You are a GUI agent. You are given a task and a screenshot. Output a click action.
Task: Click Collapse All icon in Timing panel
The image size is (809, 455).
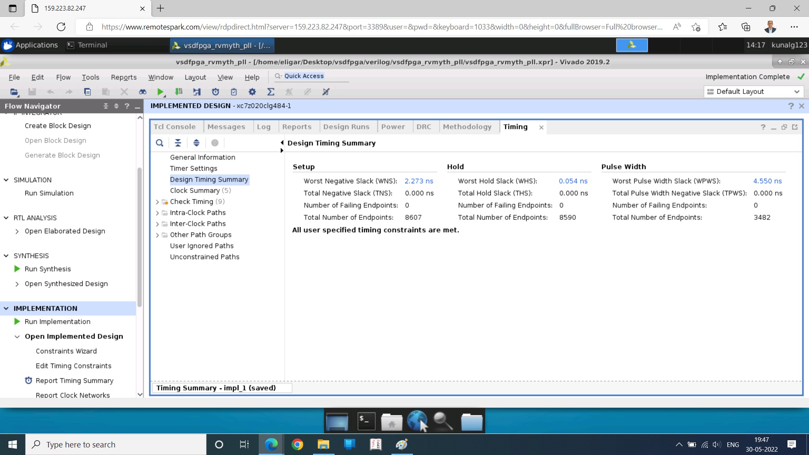(178, 143)
